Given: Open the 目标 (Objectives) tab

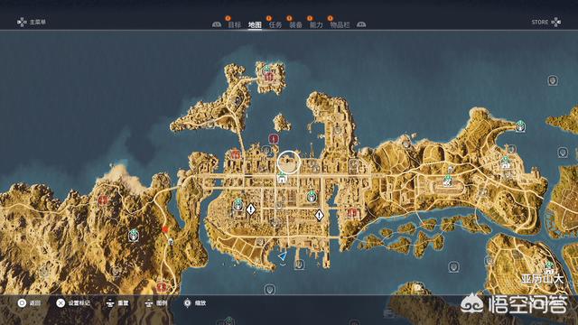Looking at the screenshot, I should (235, 24).
